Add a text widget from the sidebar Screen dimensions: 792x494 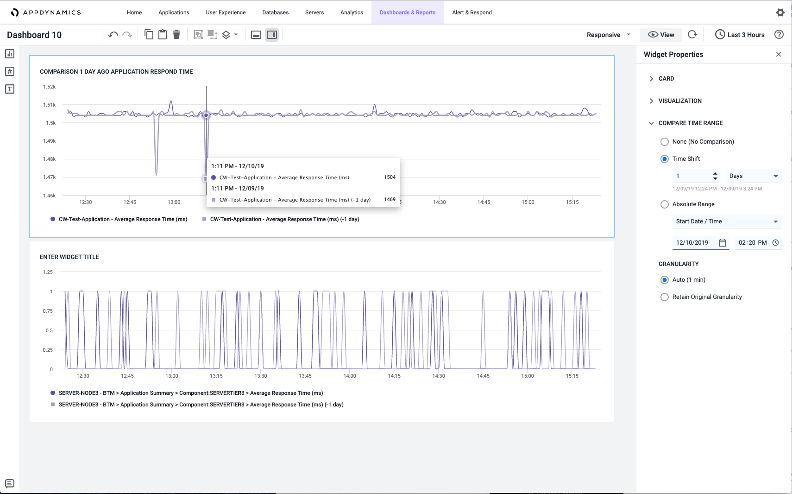click(x=10, y=89)
